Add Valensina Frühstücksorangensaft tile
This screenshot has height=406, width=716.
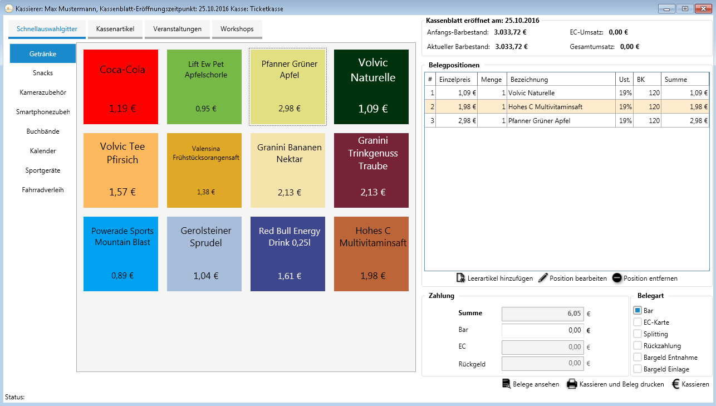click(x=204, y=170)
